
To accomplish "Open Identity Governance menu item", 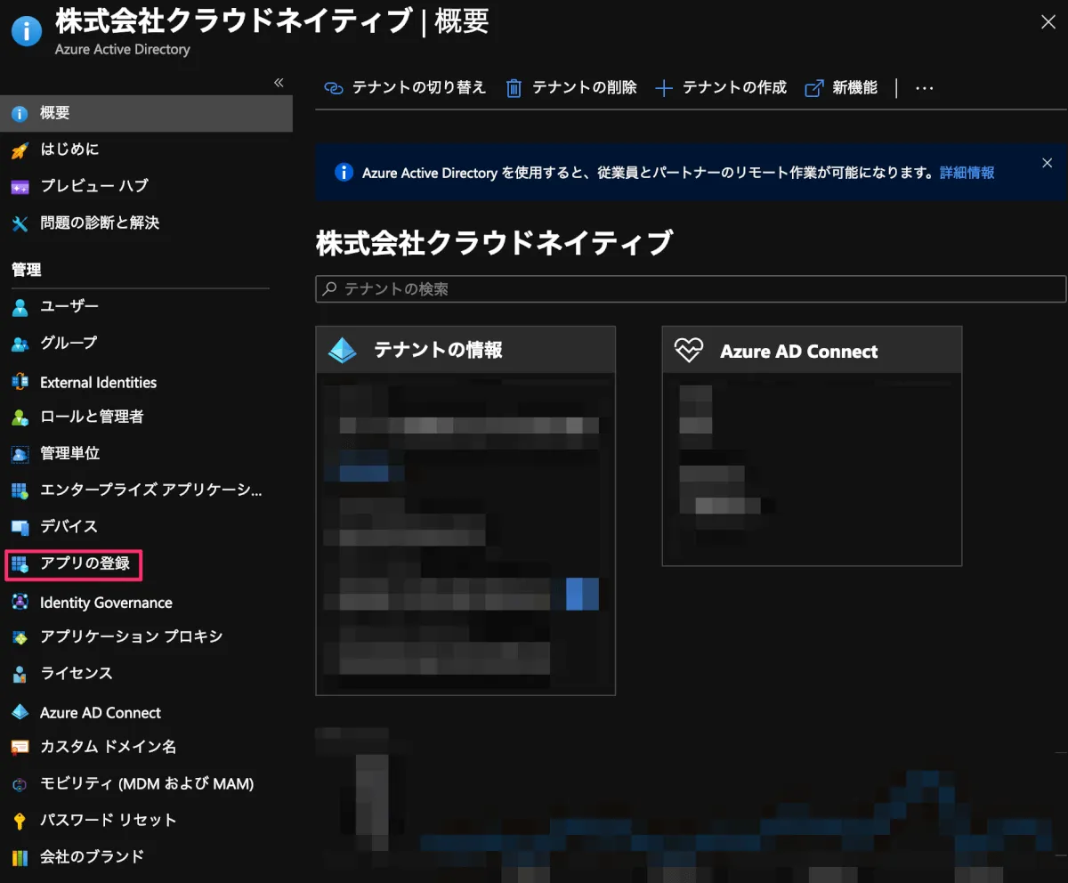I will click(106, 603).
